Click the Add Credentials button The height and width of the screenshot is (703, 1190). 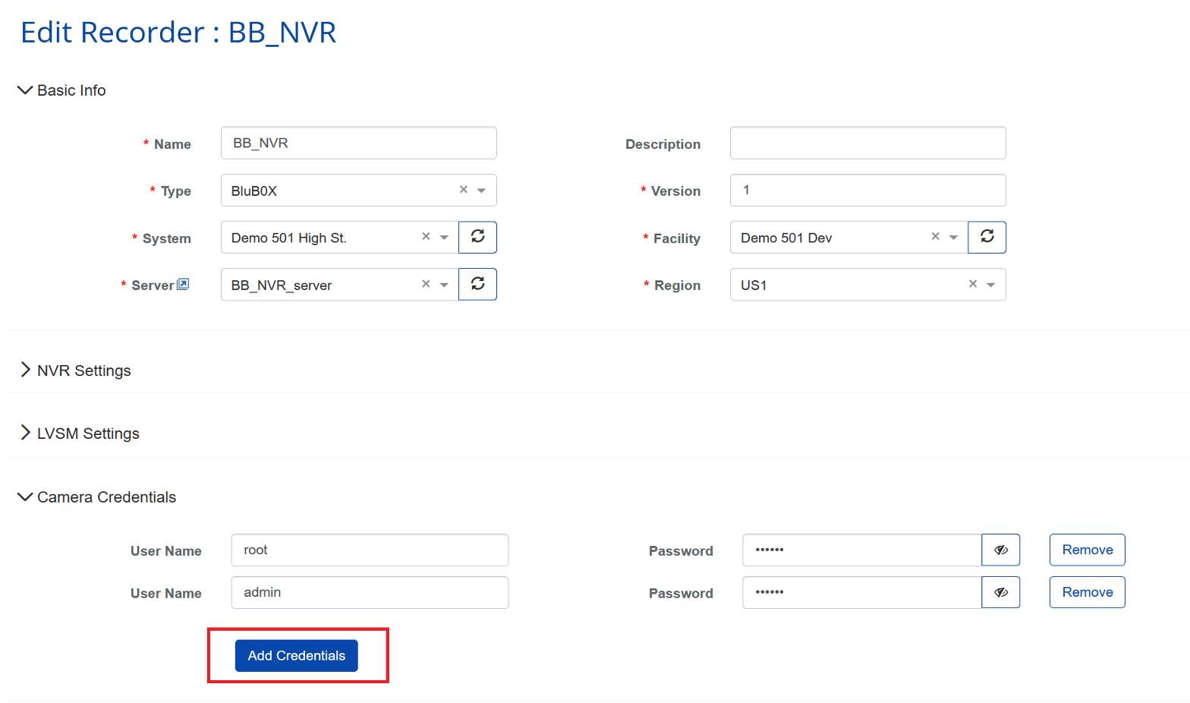pyautogui.click(x=296, y=655)
